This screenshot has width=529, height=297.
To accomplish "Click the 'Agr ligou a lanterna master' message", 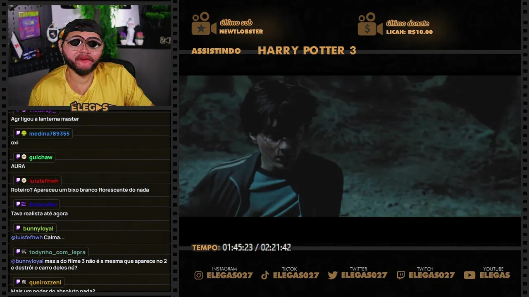I will coord(45,119).
